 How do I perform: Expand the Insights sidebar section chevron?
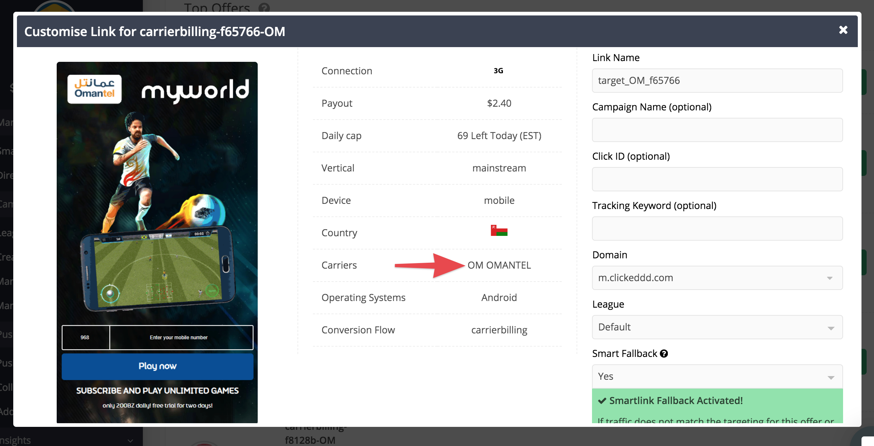pos(130,440)
